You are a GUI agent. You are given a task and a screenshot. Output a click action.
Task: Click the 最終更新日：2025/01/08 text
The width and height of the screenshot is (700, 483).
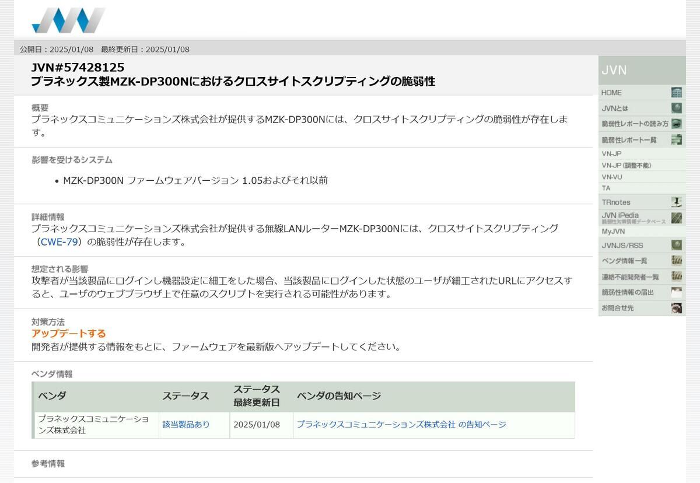pyautogui.click(x=145, y=49)
